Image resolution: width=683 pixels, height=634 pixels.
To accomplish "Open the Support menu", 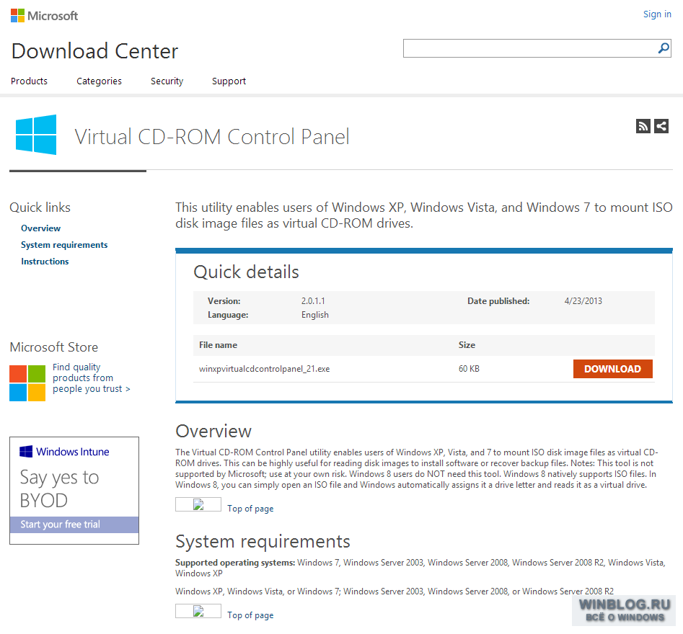I will [x=229, y=81].
